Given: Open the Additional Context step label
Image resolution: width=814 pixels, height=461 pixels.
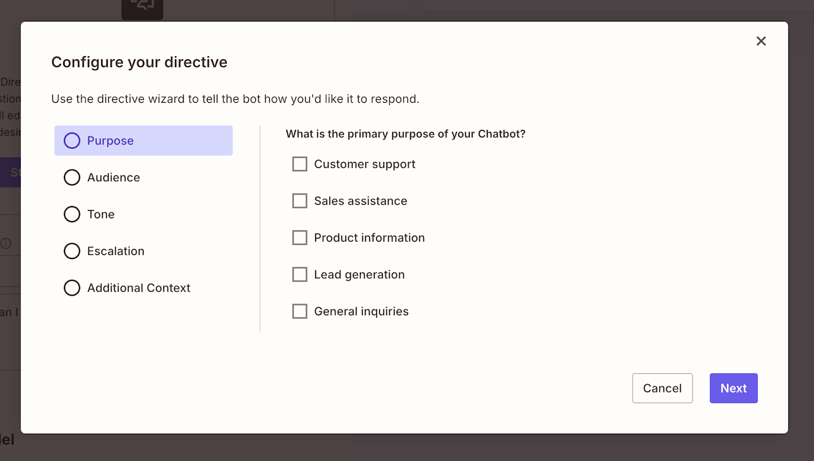Looking at the screenshot, I should coord(138,288).
